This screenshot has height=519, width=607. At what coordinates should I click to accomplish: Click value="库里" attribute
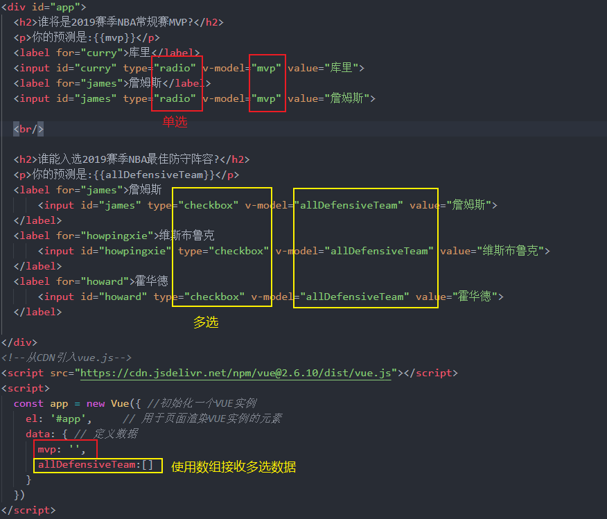pyautogui.click(x=322, y=68)
